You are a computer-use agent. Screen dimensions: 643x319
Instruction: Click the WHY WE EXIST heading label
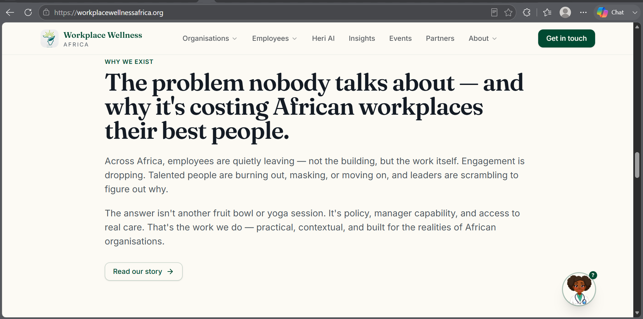click(129, 62)
